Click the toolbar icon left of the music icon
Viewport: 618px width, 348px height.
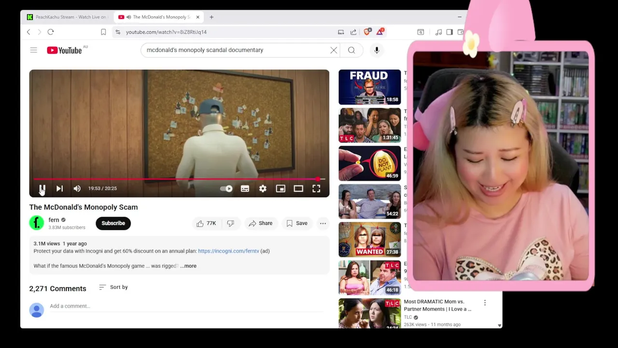tap(421, 32)
